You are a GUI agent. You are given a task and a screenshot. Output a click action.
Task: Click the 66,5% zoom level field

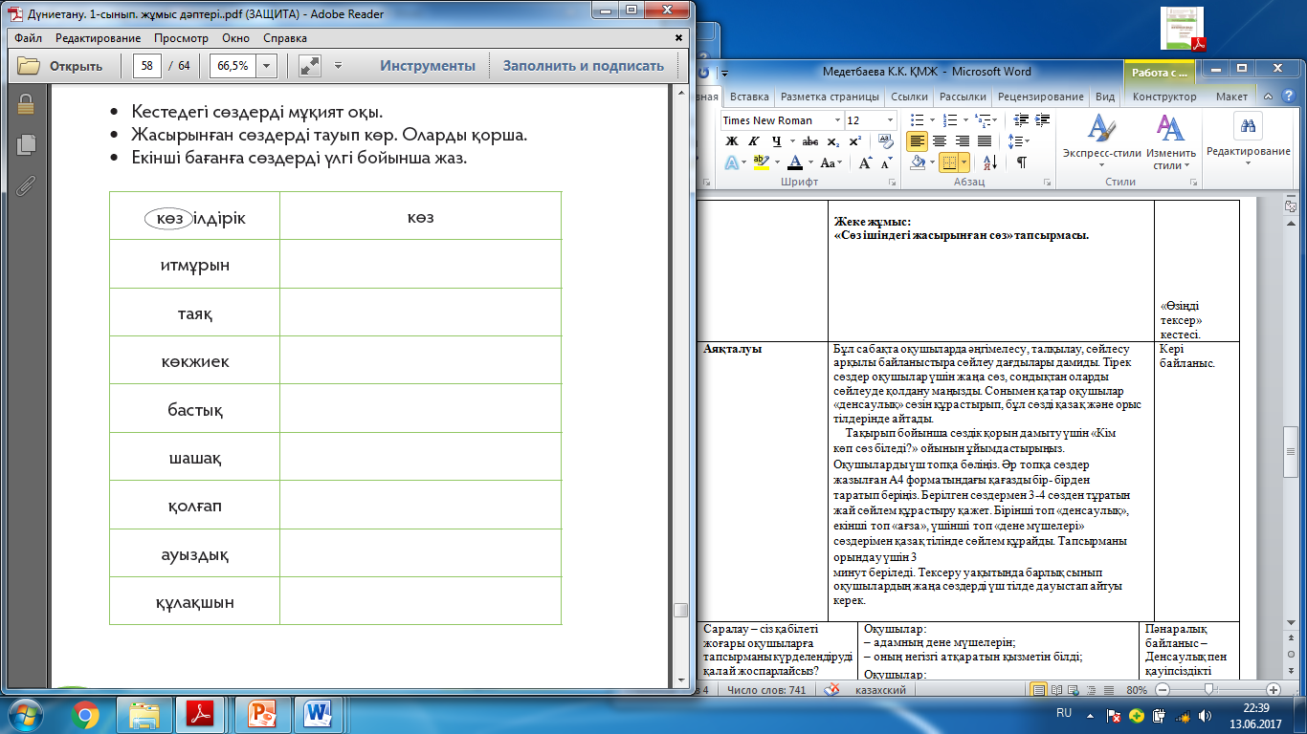(x=233, y=66)
